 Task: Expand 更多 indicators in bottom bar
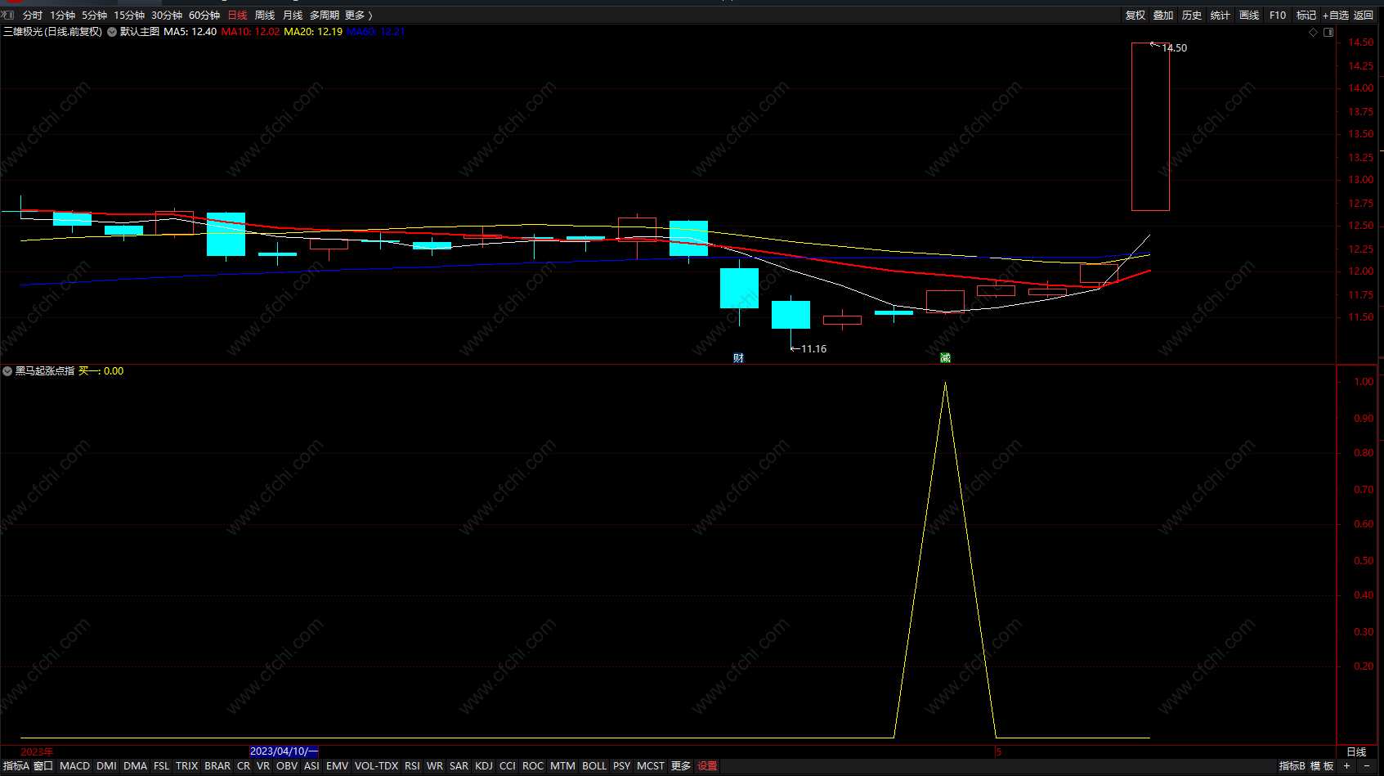681,766
